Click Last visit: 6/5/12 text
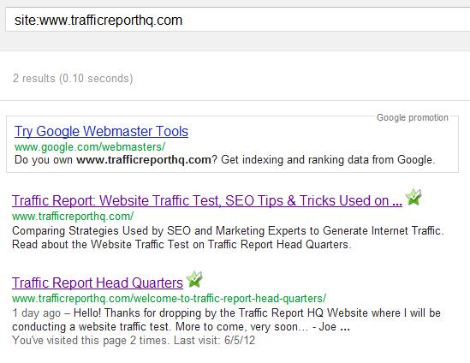Image resolution: width=470 pixels, height=363 pixels. (214, 341)
